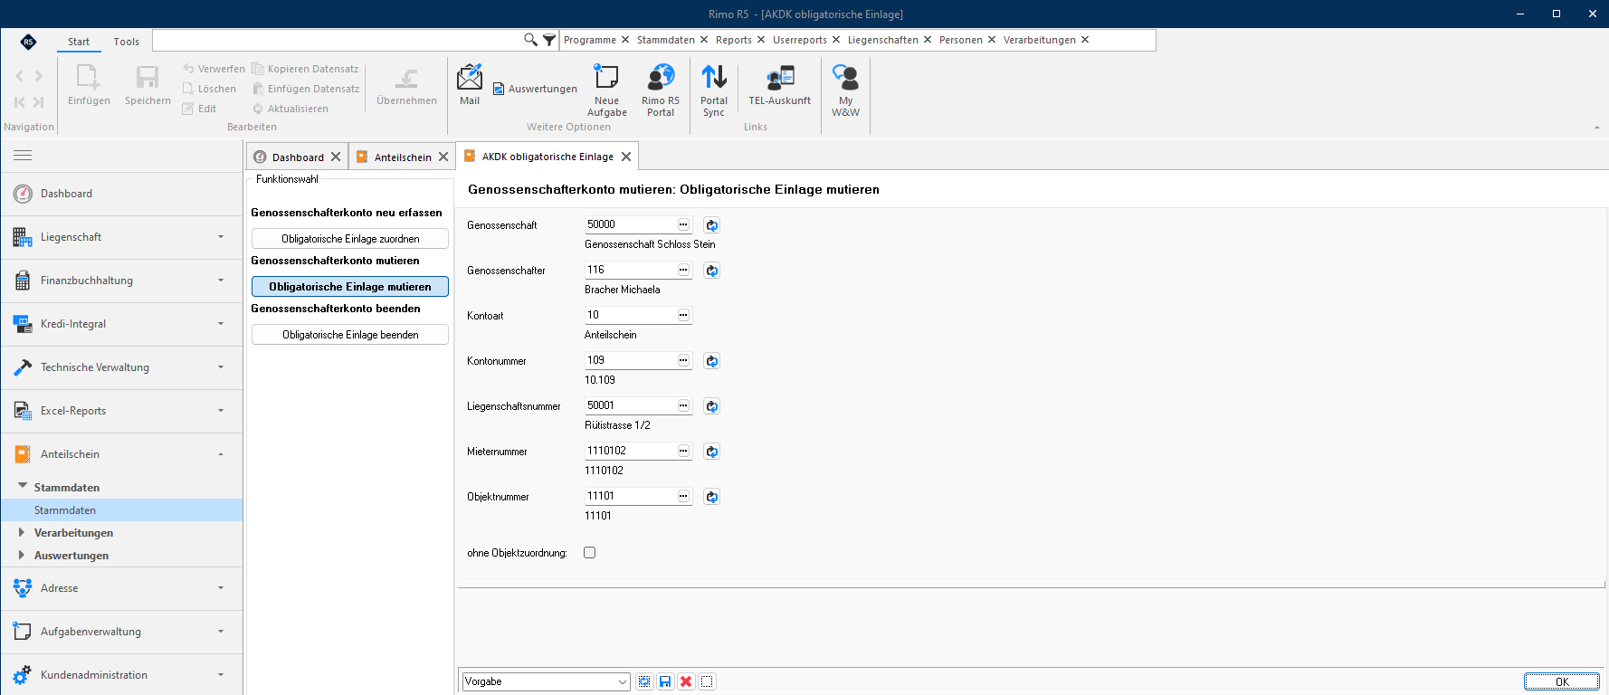The image size is (1609, 695).
Task: Expand the Finanzbuchhaltung sidebar section
Action: point(122,281)
